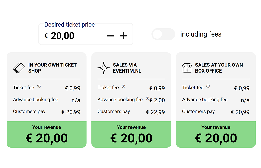Click the € 22,99 Customers pay amount
This screenshot has height=168, width=261.
pyautogui.click(x=155, y=112)
